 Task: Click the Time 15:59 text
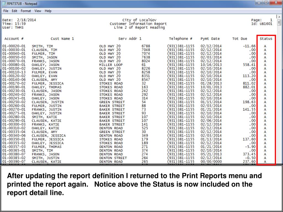[14, 24]
